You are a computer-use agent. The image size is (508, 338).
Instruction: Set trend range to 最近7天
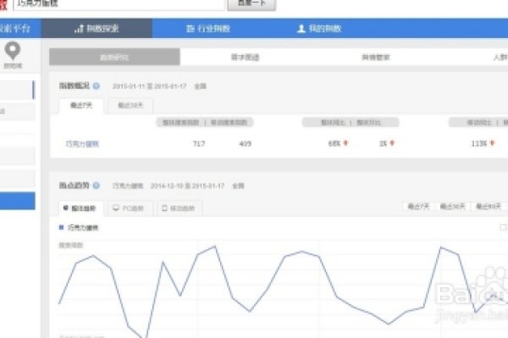coord(418,206)
